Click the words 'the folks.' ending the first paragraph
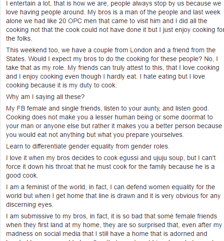224x241 pixels. 19,38
